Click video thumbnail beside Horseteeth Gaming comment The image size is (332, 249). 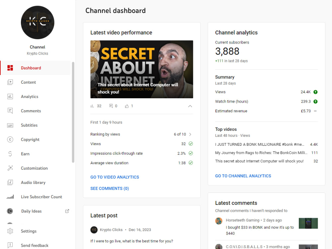(x=308, y=223)
